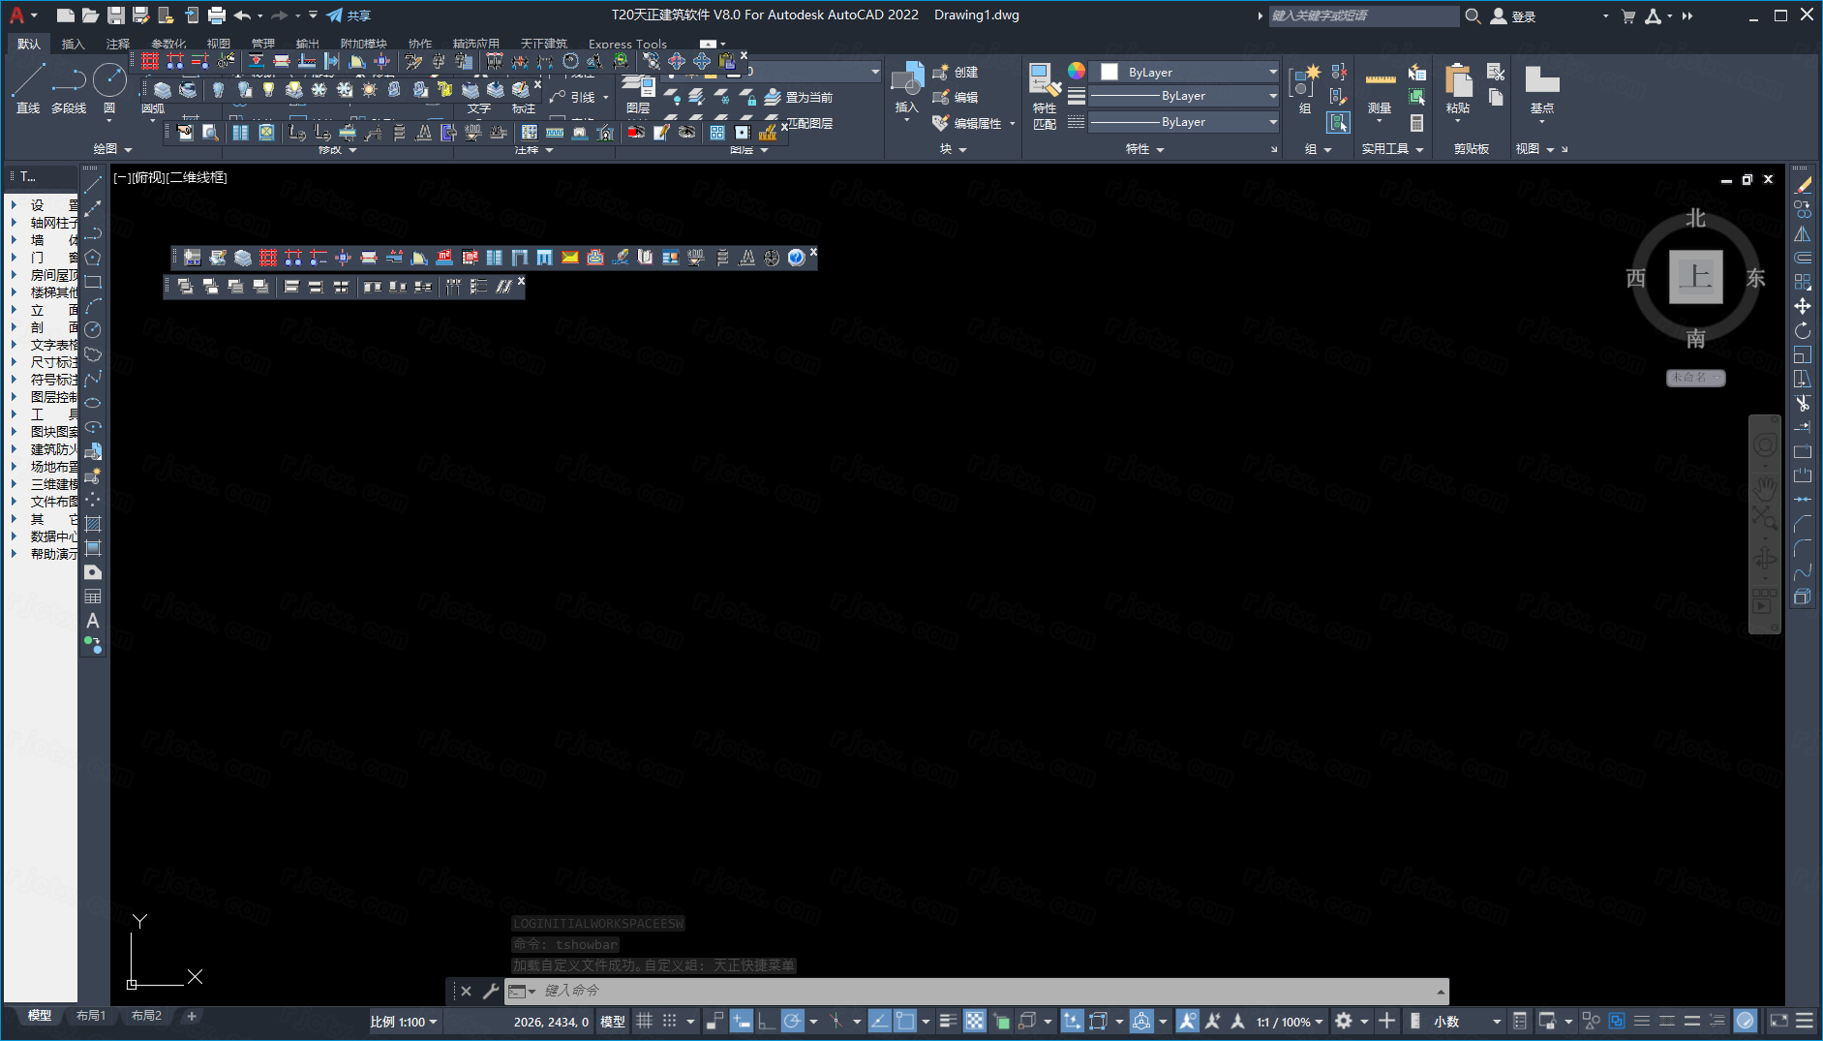Switch to the 布局1 layout tab

[90, 1016]
